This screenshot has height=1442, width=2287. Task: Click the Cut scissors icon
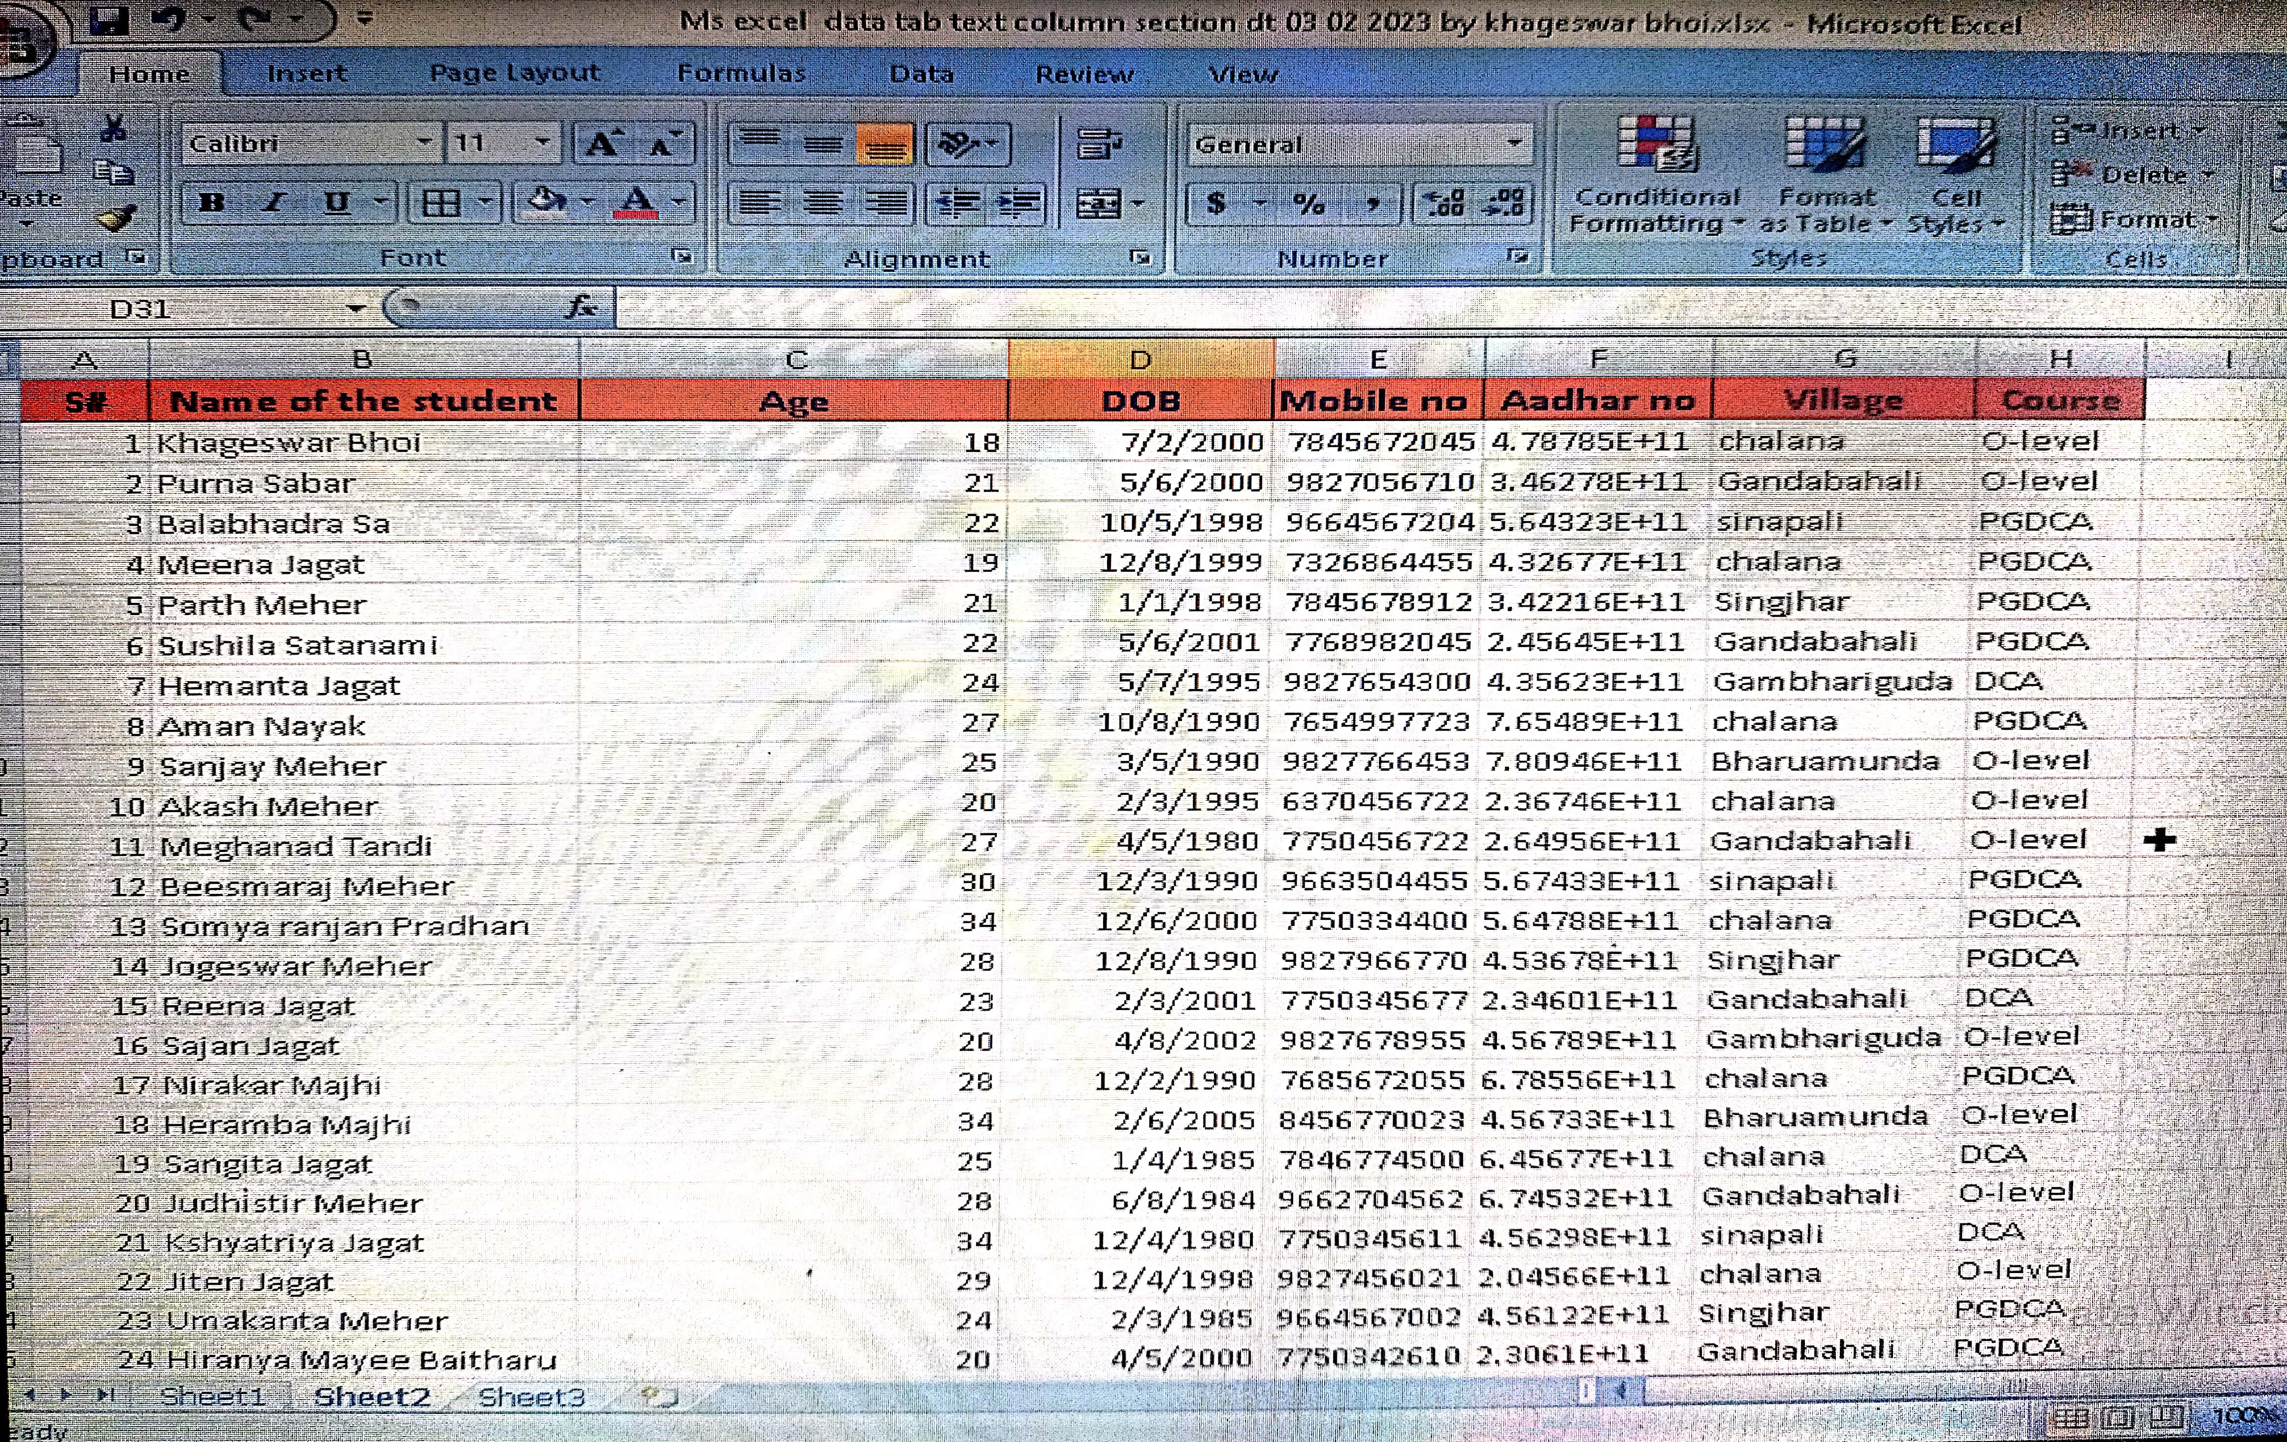[113, 128]
